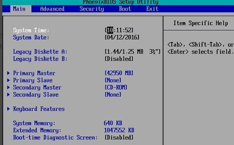
Task: Open the Primary Slave submenu label
Action: pos(33,80)
